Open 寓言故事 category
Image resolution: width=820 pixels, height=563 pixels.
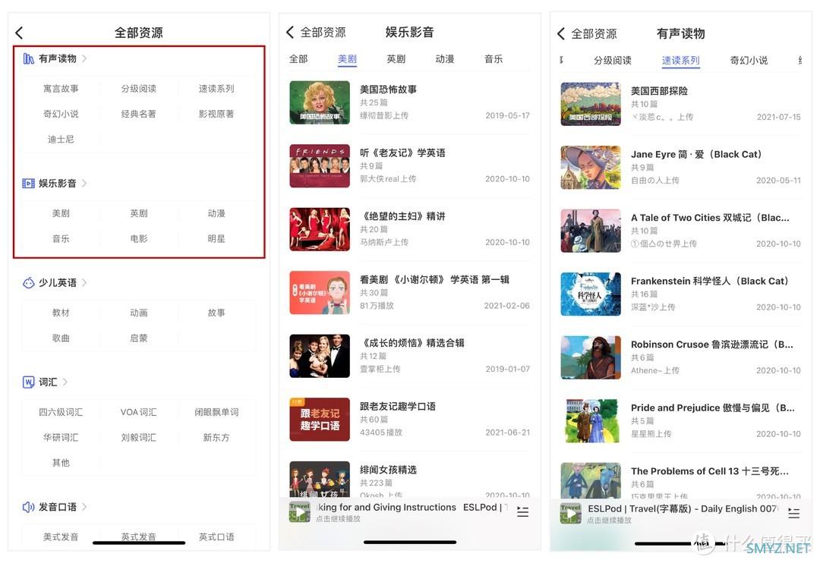click(x=61, y=89)
